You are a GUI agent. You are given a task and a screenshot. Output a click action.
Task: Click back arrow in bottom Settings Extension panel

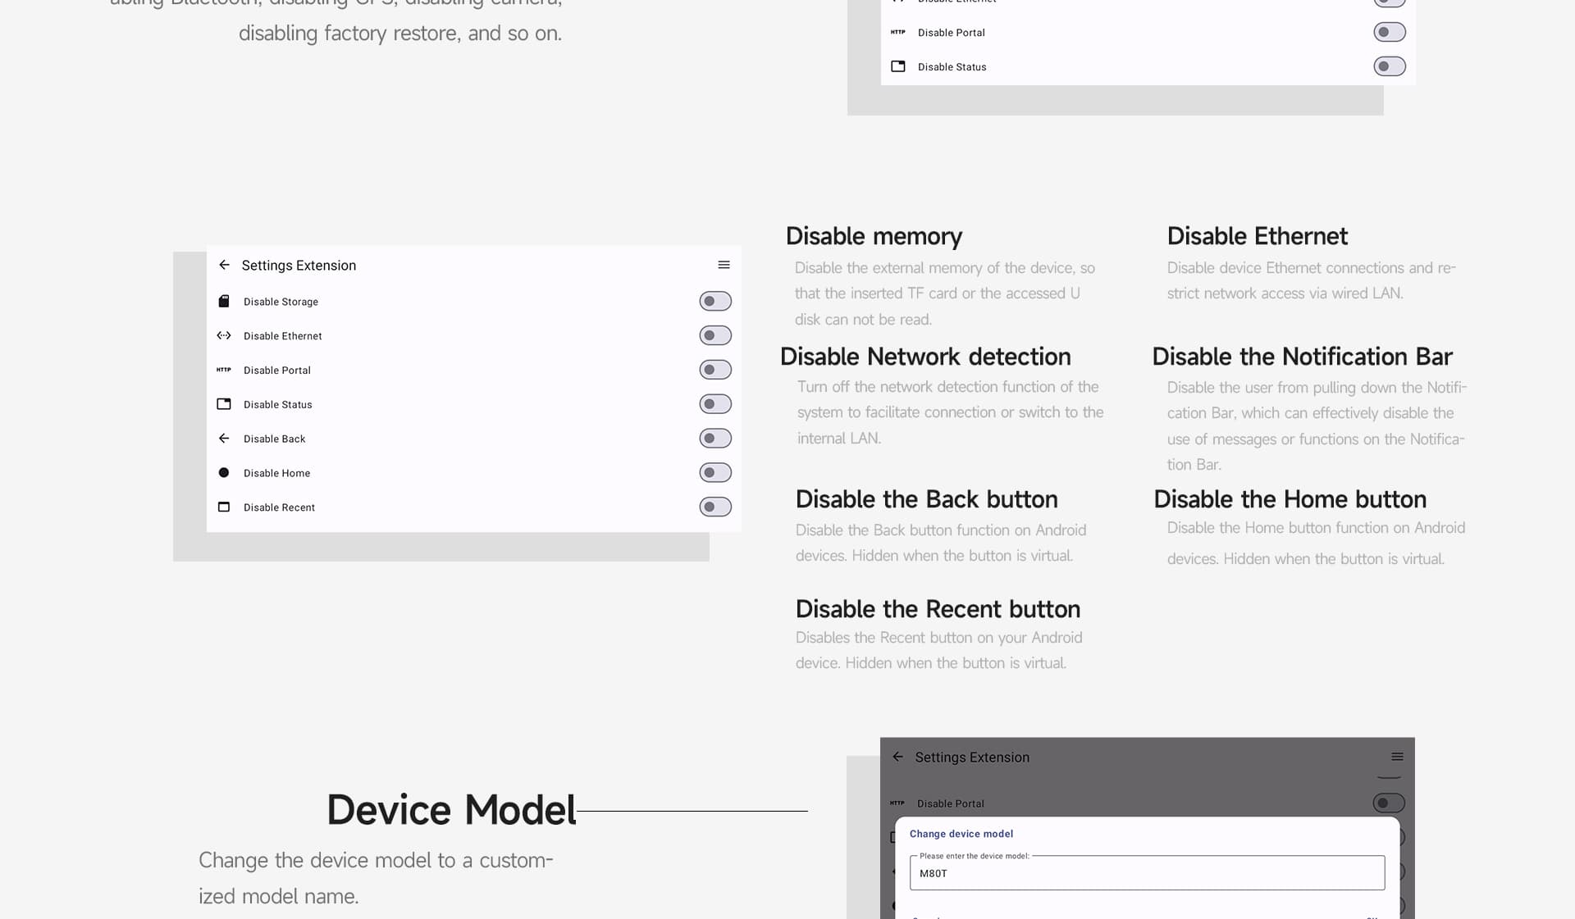[897, 757]
